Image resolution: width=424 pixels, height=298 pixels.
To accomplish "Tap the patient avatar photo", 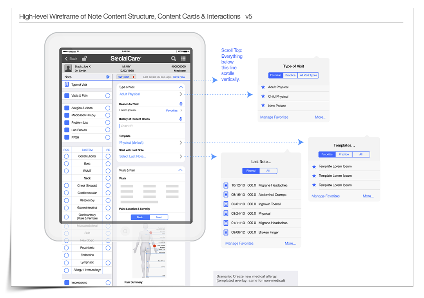I will pyautogui.click(x=68, y=69).
